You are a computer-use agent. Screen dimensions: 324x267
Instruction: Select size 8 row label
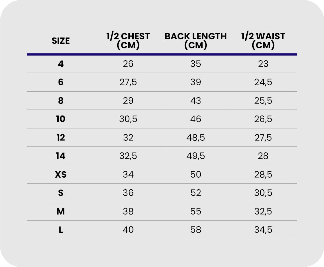tap(61, 101)
